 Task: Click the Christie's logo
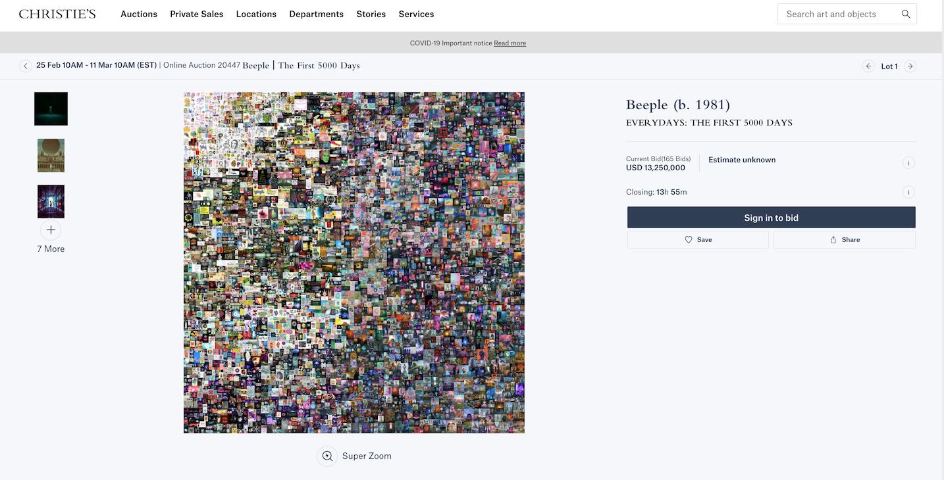pyautogui.click(x=57, y=14)
